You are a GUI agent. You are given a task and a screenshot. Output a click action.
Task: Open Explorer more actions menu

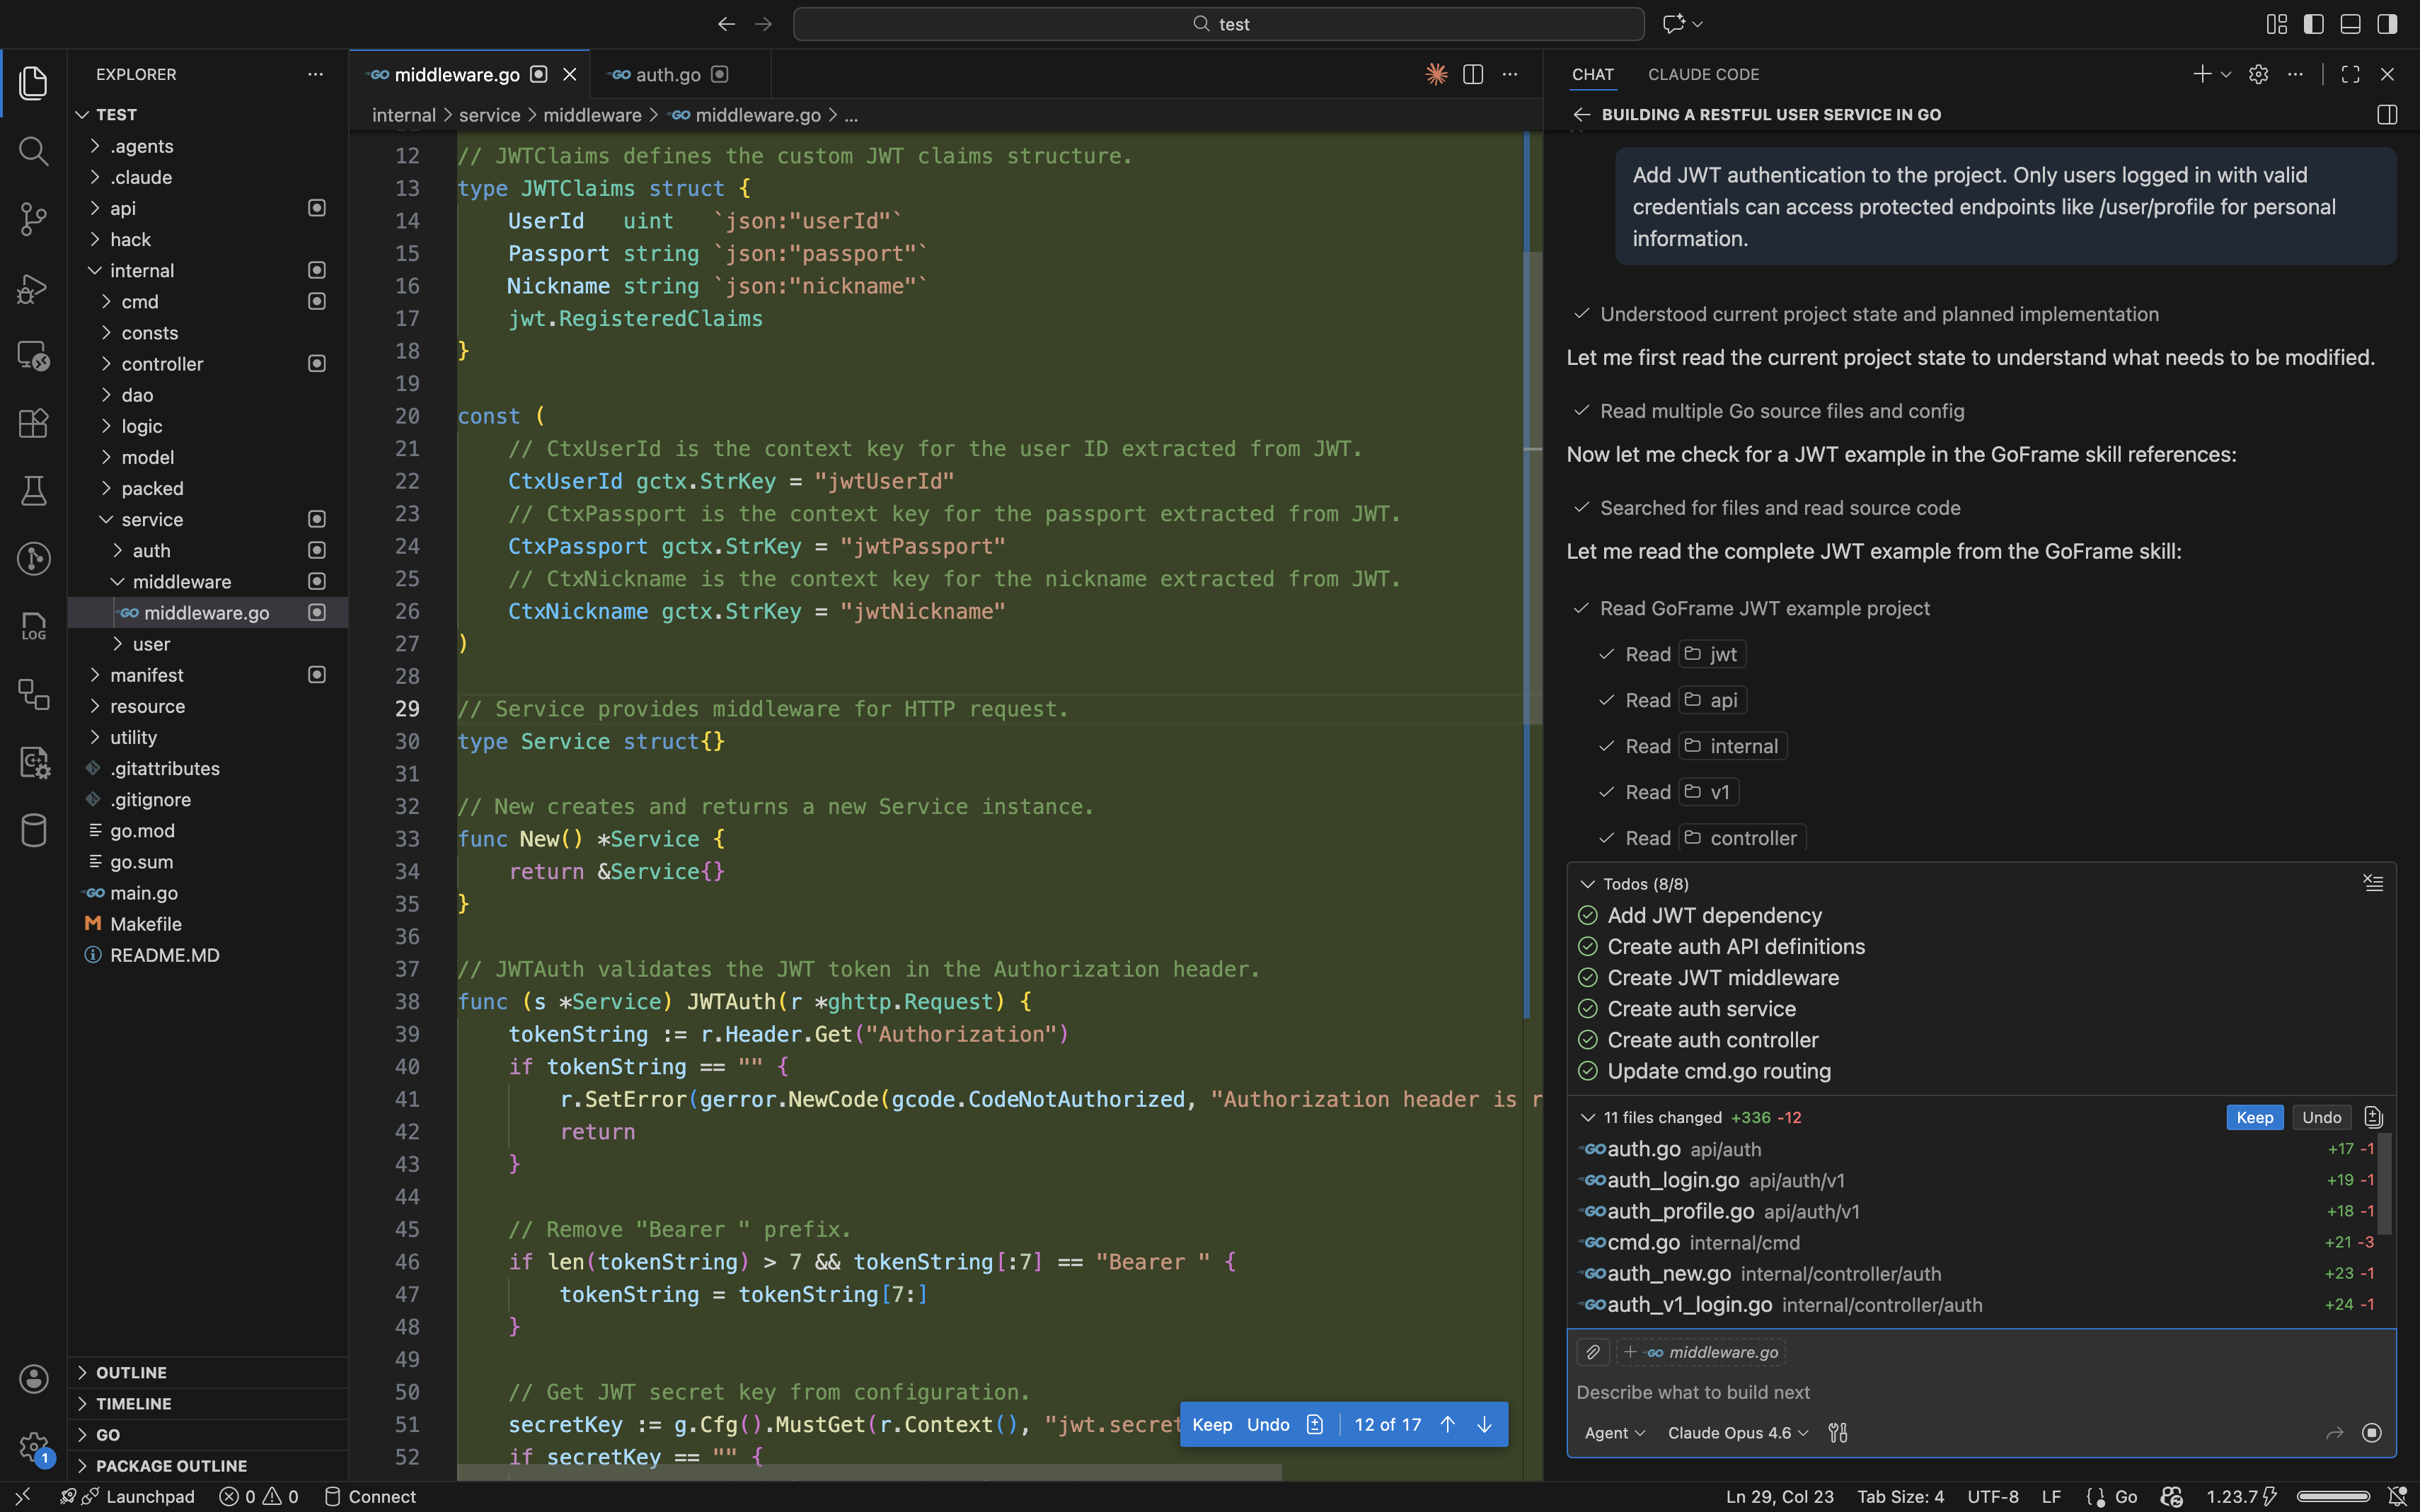[315, 74]
